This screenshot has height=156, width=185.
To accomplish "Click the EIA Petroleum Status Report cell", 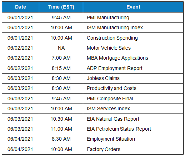I will (x=133, y=129).
